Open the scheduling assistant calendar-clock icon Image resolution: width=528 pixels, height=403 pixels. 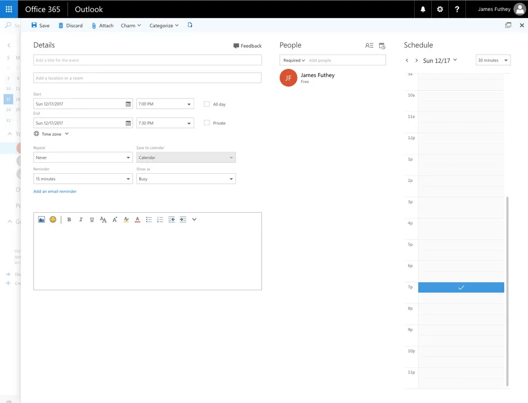(382, 46)
